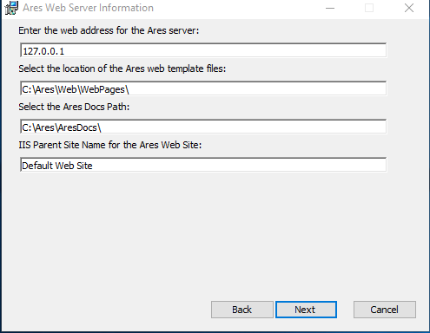
Task: Select the IIS Parent Site Name field
Action: (x=203, y=165)
